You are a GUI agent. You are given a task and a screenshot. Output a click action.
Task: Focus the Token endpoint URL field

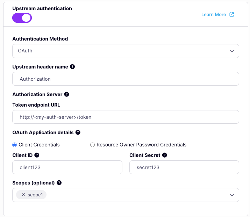point(125,117)
